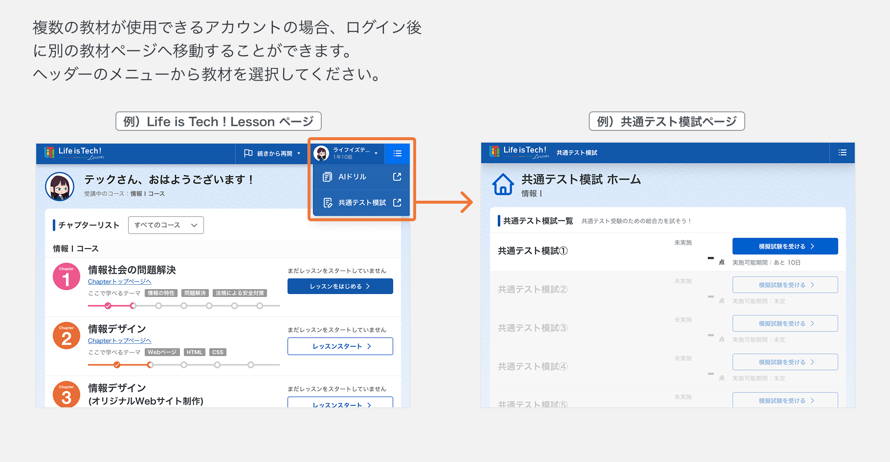Click the 情報の特性 theme tag
This screenshot has width=890, height=462.
click(x=161, y=293)
